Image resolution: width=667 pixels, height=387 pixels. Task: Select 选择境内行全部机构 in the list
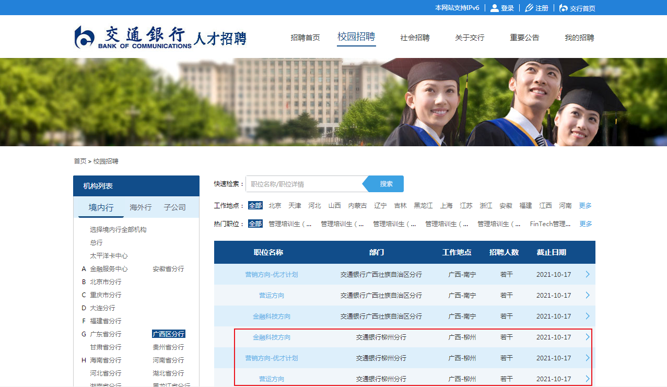tap(118, 230)
